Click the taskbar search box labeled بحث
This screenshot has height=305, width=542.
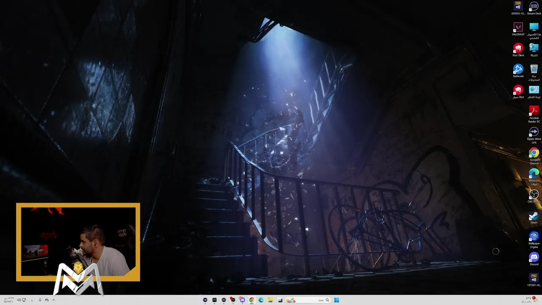pos(308,300)
